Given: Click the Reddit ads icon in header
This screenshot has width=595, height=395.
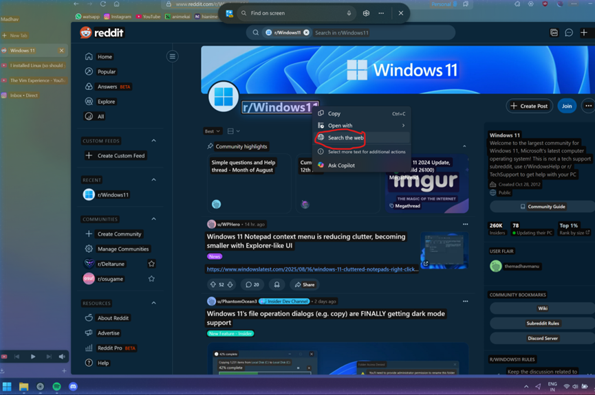Looking at the screenshot, I should [x=554, y=32].
